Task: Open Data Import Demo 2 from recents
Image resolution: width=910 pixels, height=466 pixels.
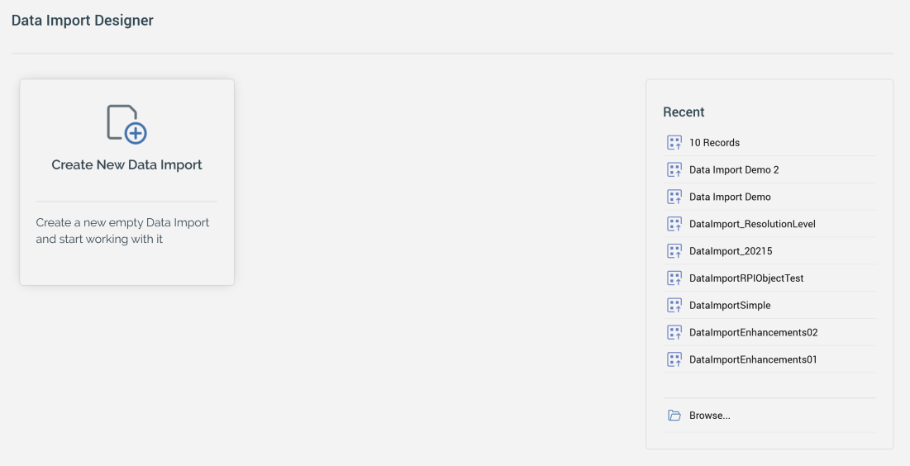Action: coord(734,170)
